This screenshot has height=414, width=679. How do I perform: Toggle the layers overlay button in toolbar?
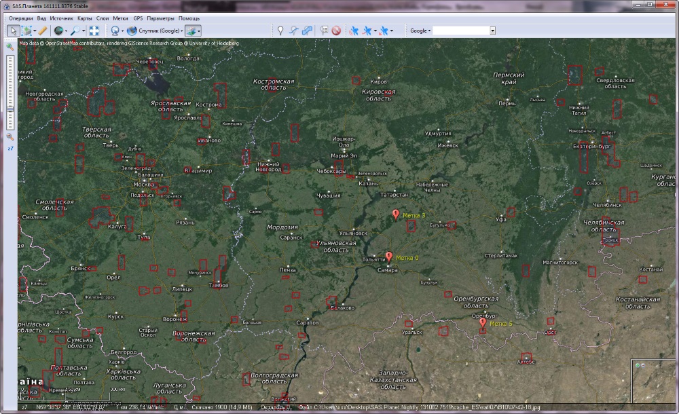point(192,31)
